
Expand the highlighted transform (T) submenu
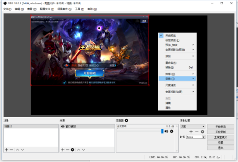177,79
